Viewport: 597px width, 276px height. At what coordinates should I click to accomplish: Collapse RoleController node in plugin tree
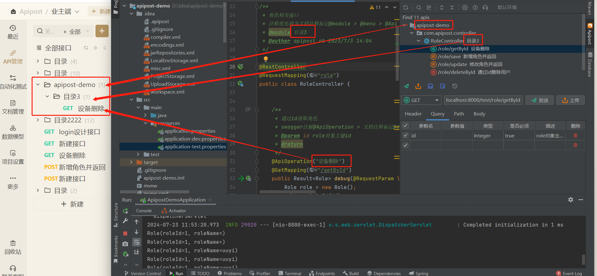[x=419, y=41]
